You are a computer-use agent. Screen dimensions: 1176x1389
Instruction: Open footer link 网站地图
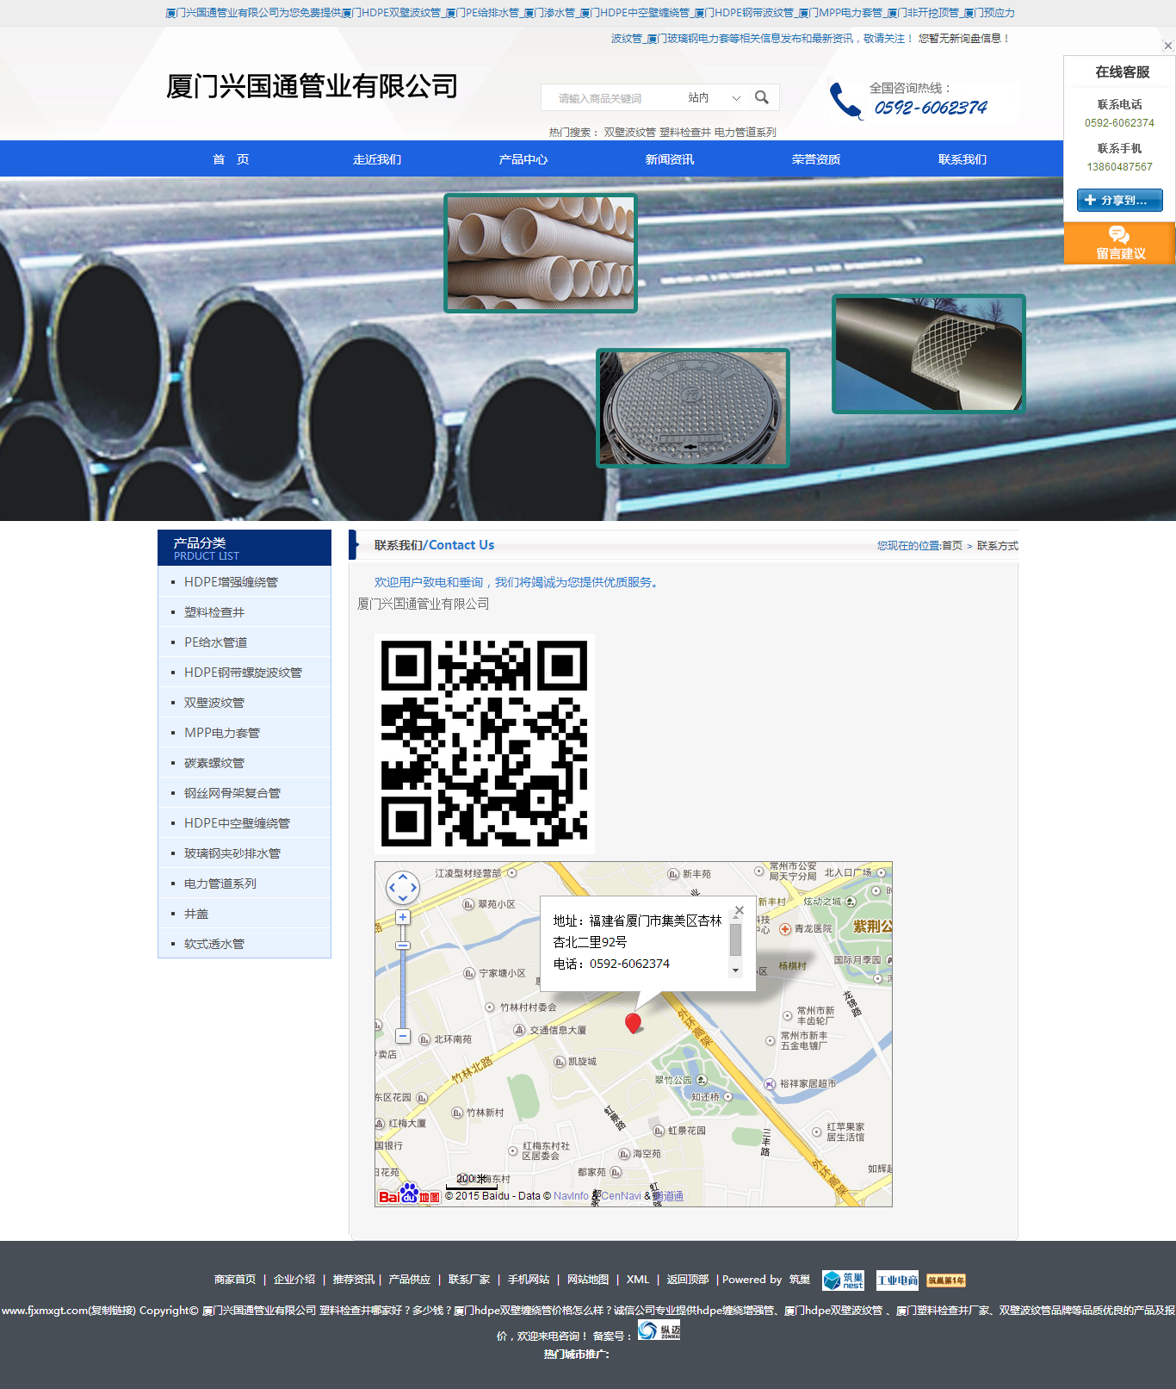pyautogui.click(x=588, y=1280)
